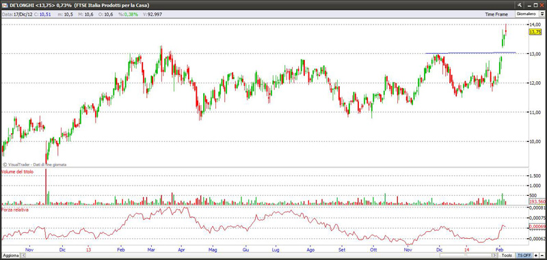The height and width of the screenshot is (260, 547).
Task: Click the 'V: 92.997' volume readout
Action: [x=152, y=14]
